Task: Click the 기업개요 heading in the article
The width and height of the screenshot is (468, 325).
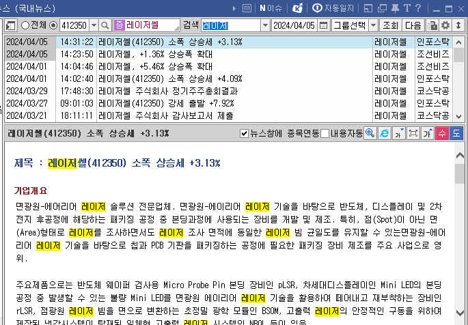Action: [x=31, y=190]
